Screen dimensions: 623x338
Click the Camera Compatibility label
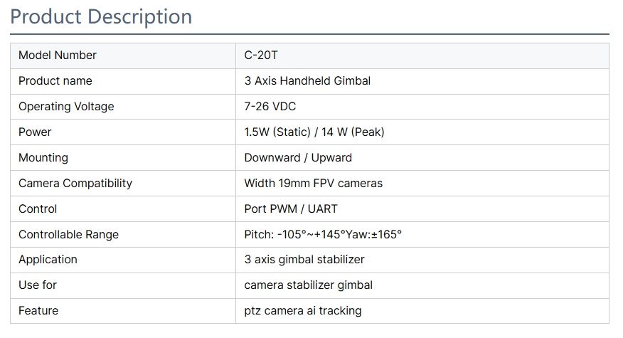pyautogui.click(x=75, y=184)
